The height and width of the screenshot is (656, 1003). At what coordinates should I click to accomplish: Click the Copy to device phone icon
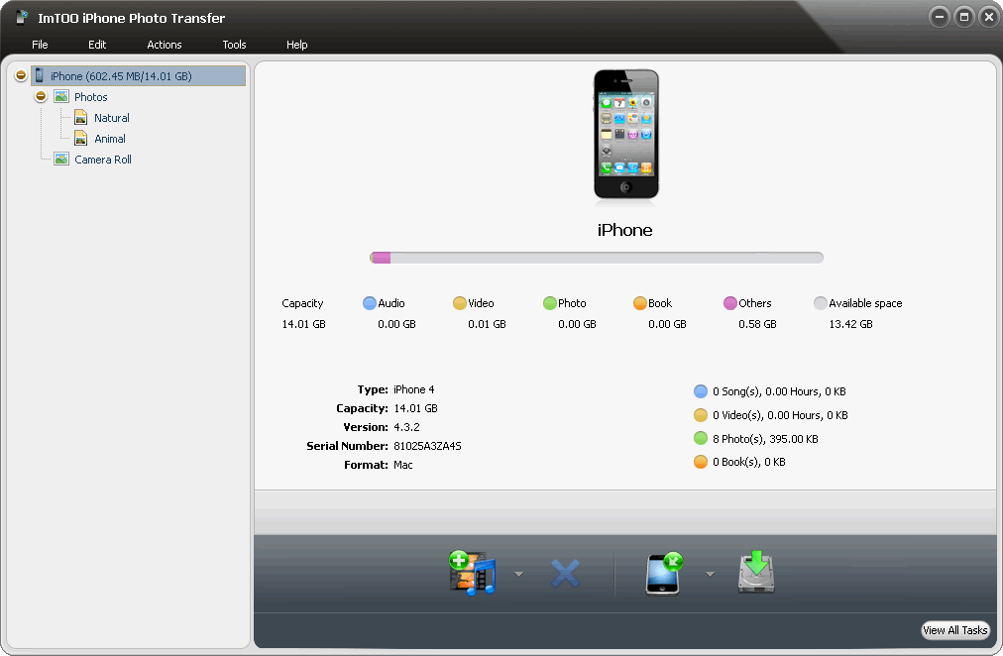[x=664, y=574]
